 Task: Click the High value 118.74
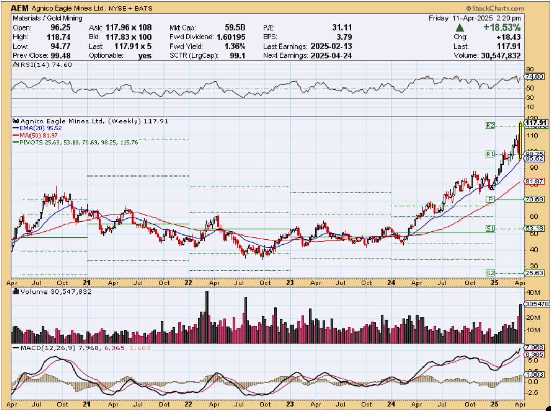[x=58, y=37]
